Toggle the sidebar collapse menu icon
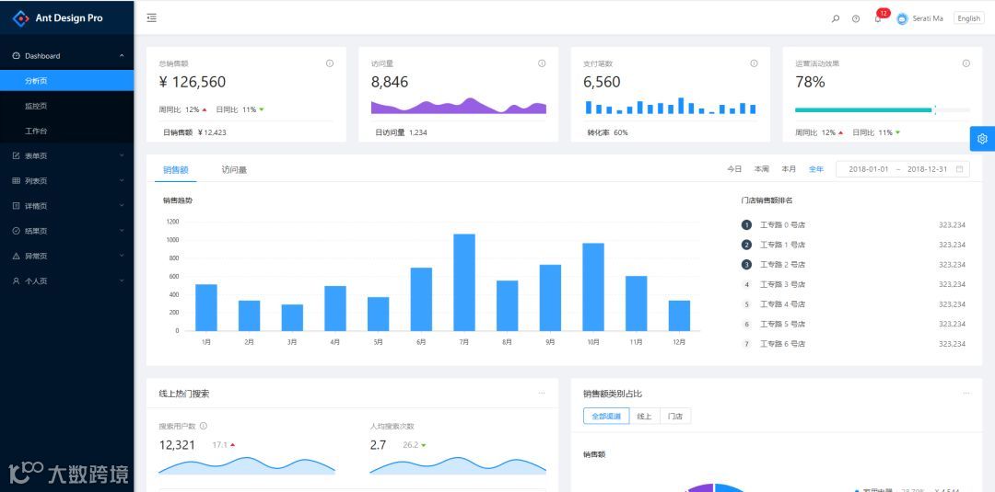Screen dimensions: 995x492 (152, 17)
